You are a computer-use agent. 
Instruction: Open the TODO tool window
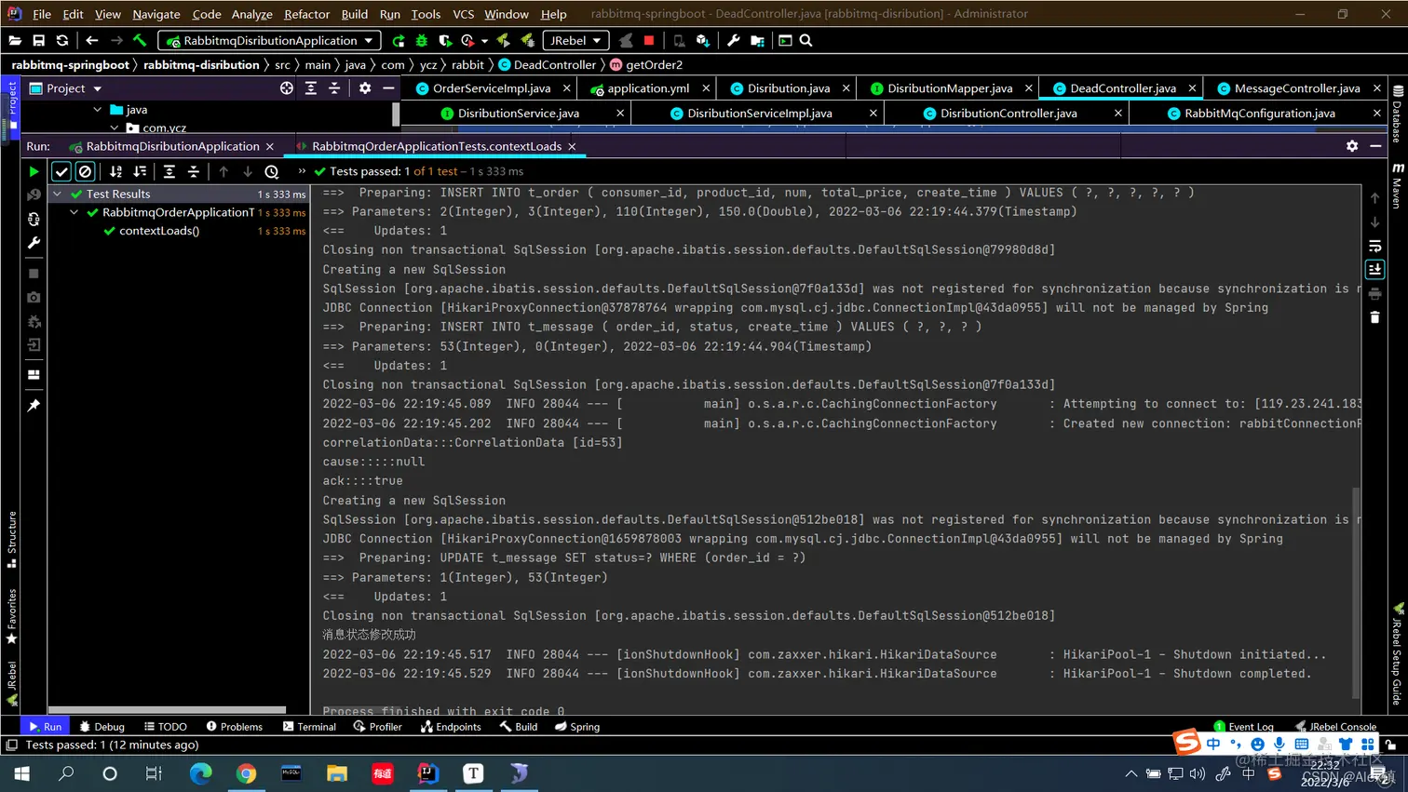pyautogui.click(x=165, y=726)
